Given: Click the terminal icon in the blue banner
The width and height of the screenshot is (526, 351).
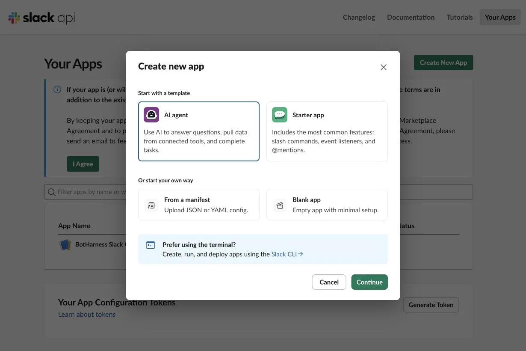Looking at the screenshot, I should tap(151, 245).
